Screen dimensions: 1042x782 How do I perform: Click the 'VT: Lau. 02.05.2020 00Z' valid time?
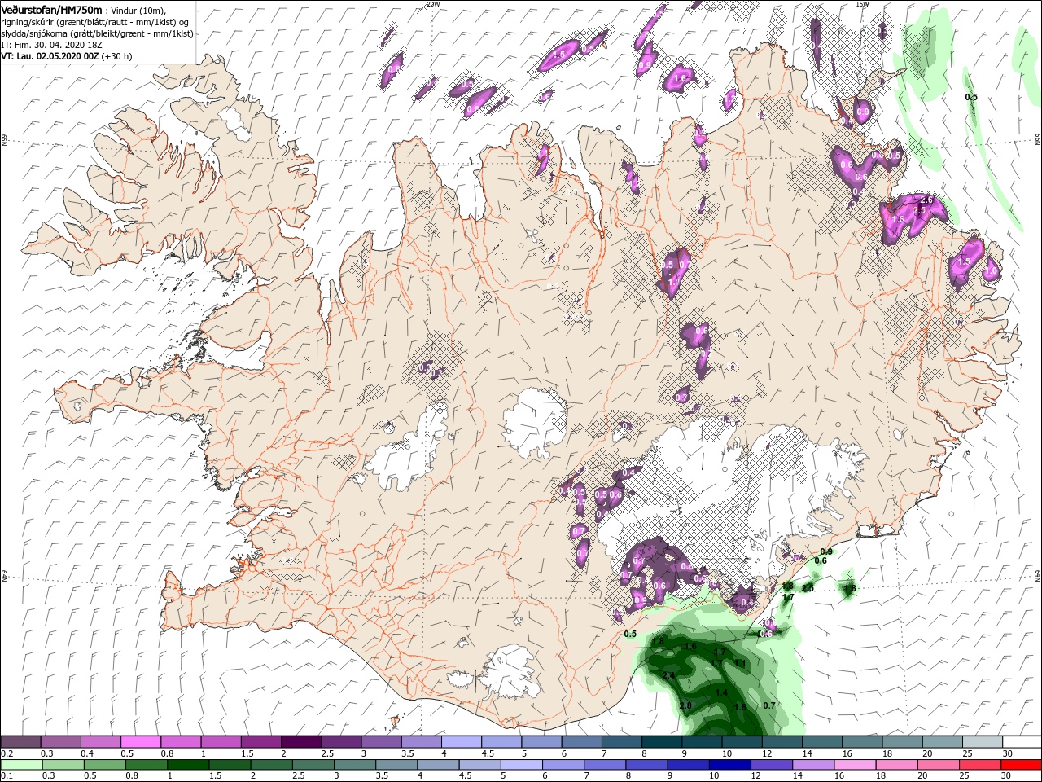click(x=50, y=56)
